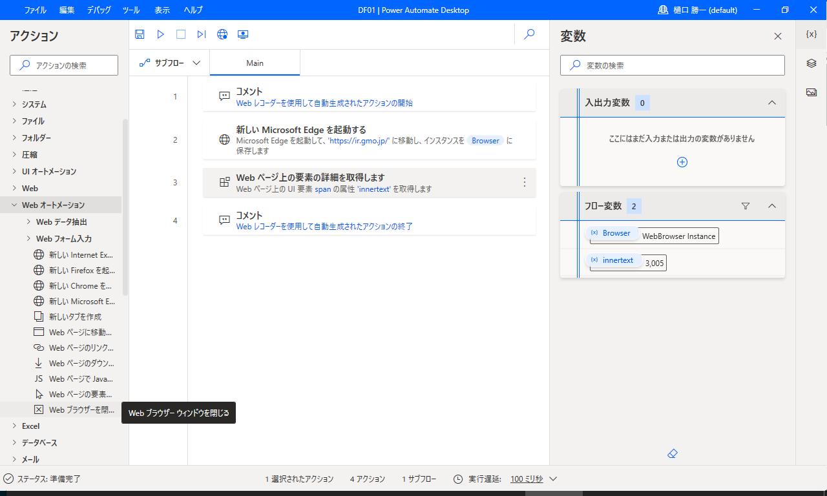Select Web ページのリンク action
The height and width of the screenshot is (496, 827).
(74, 347)
